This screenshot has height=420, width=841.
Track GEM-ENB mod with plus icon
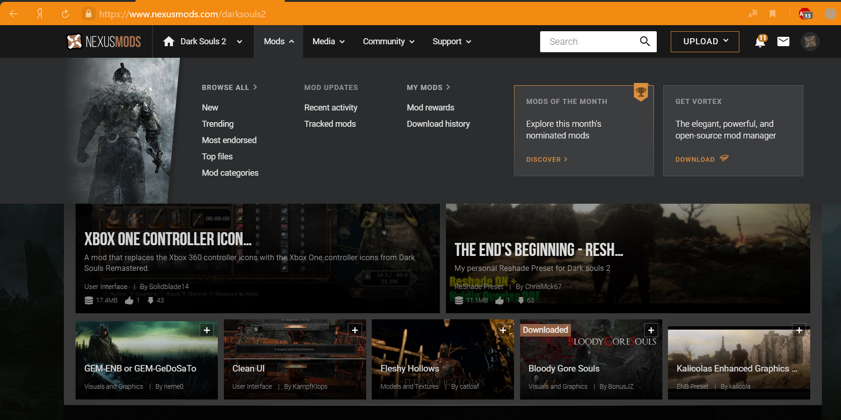tap(207, 330)
